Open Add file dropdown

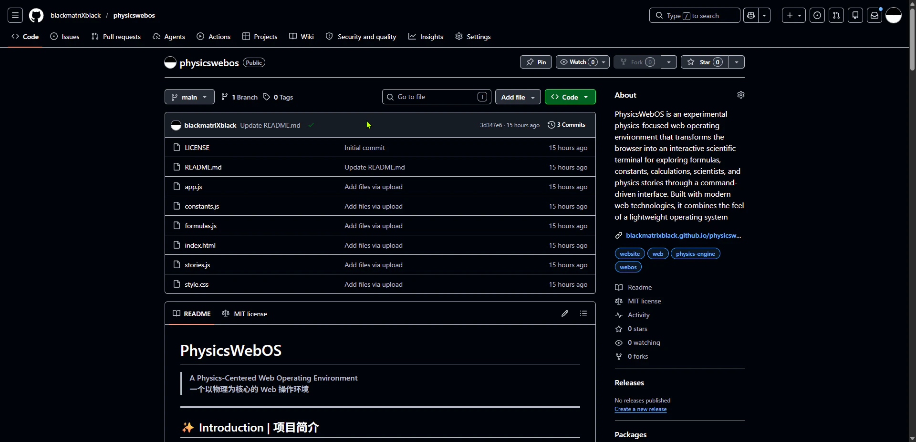click(518, 97)
